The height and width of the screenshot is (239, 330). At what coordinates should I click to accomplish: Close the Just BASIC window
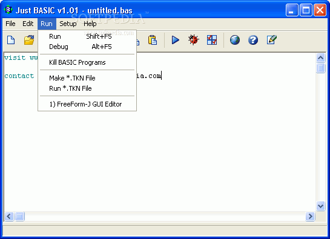(320, 10)
